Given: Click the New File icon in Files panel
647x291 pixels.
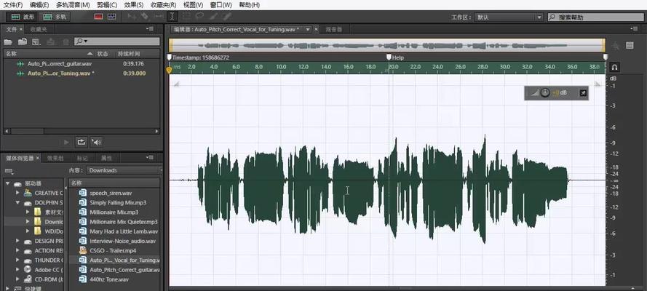Looking at the screenshot, I should (x=36, y=41).
